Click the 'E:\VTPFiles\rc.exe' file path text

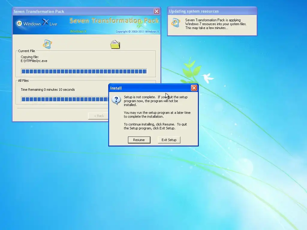click(x=34, y=61)
